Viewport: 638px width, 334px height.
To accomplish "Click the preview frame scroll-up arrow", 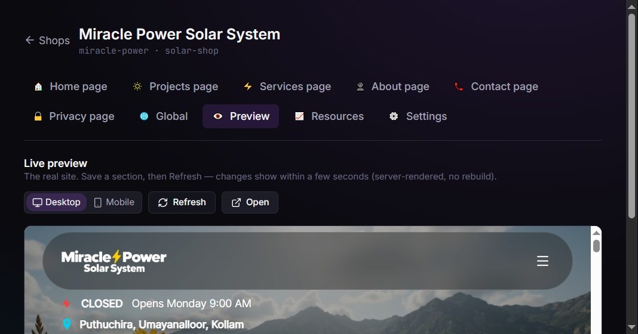I will coord(596,233).
